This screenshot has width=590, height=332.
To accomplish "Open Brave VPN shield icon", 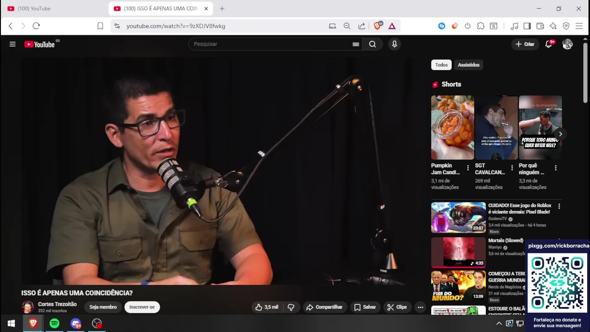I will coord(566,26).
